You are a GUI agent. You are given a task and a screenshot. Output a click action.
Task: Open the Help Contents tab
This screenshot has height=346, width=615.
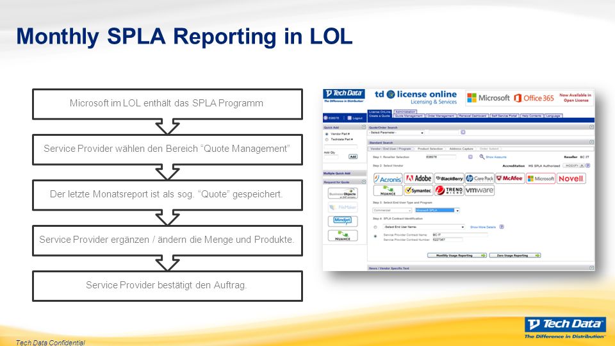(532, 116)
